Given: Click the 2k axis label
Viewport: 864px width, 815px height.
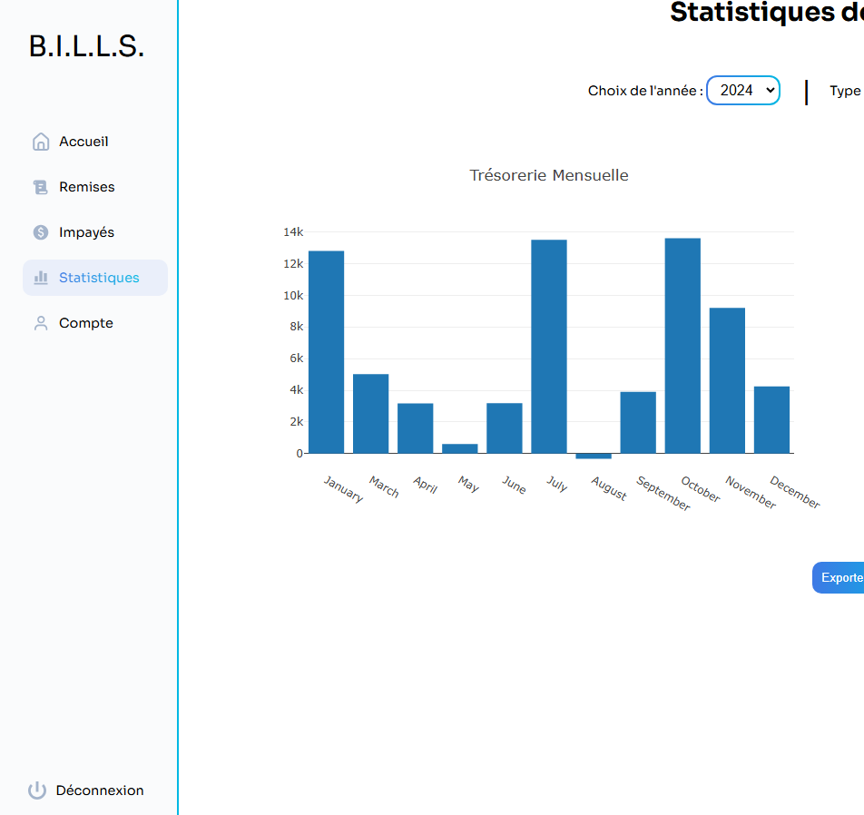Looking at the screenshot, I should coord(297,421).
